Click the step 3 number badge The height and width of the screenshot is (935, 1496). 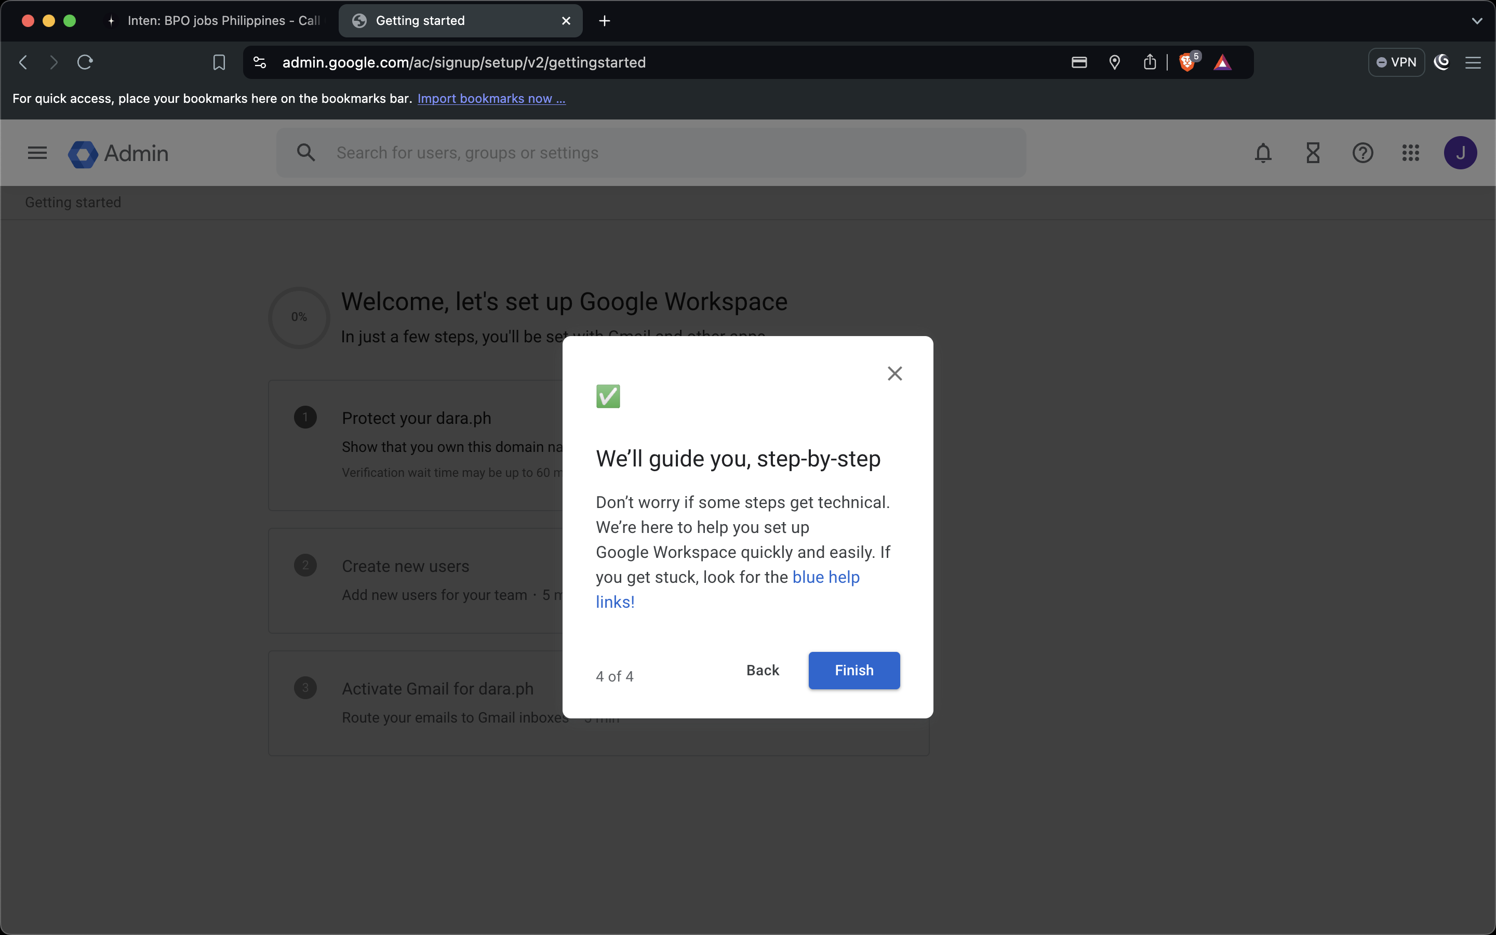[305, 688]
